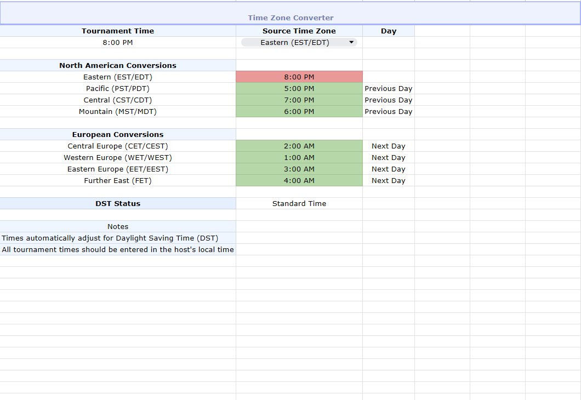Select the Mountain (MST/MDT) label
581x400 pixels.
[x=118, y=111]
